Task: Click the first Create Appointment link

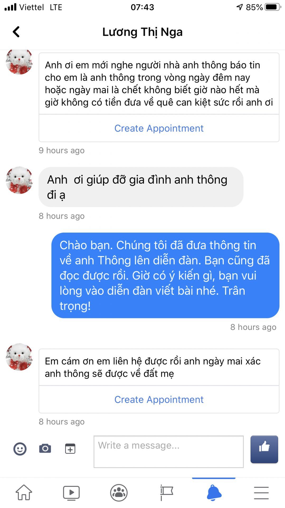Action: [x=159, y=128]
